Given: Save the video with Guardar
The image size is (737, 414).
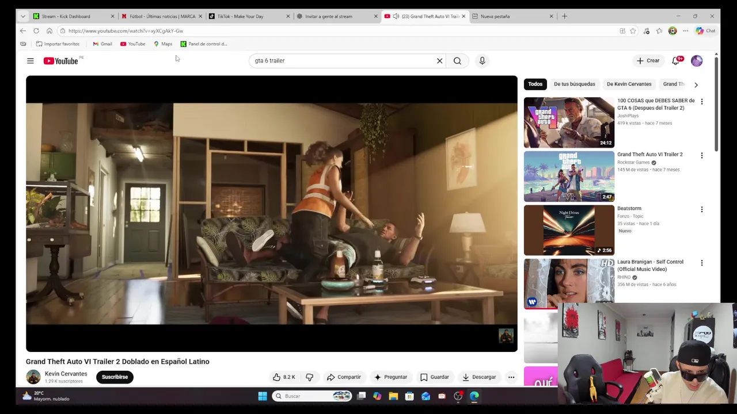Looking at the screenshot, I should click(435, 377).
